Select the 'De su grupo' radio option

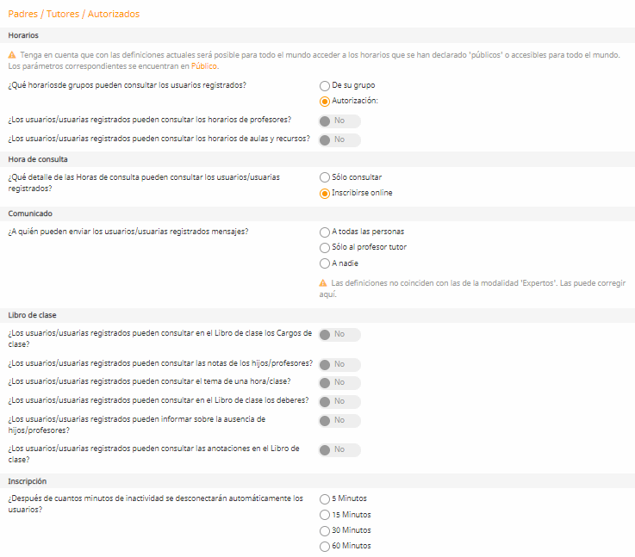point(324,86)
